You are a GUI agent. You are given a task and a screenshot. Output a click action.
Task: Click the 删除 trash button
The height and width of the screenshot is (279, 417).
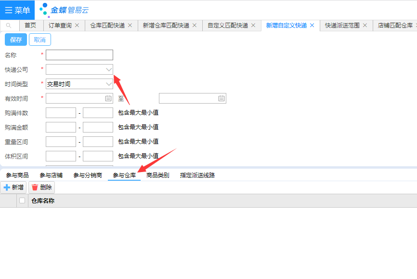click(41, 187)
